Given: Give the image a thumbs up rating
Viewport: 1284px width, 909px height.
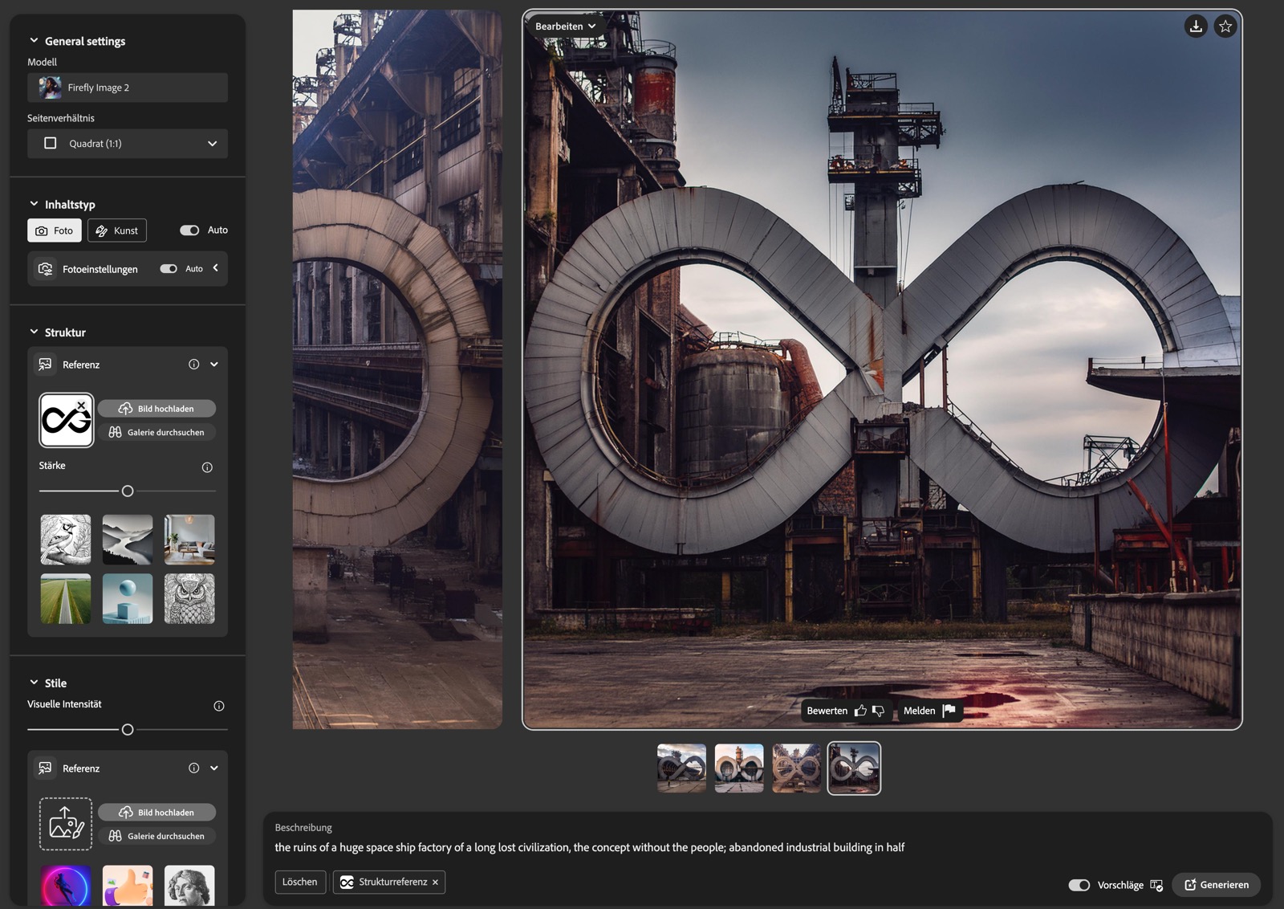Looking at the screenshot, I should point(860,711).
